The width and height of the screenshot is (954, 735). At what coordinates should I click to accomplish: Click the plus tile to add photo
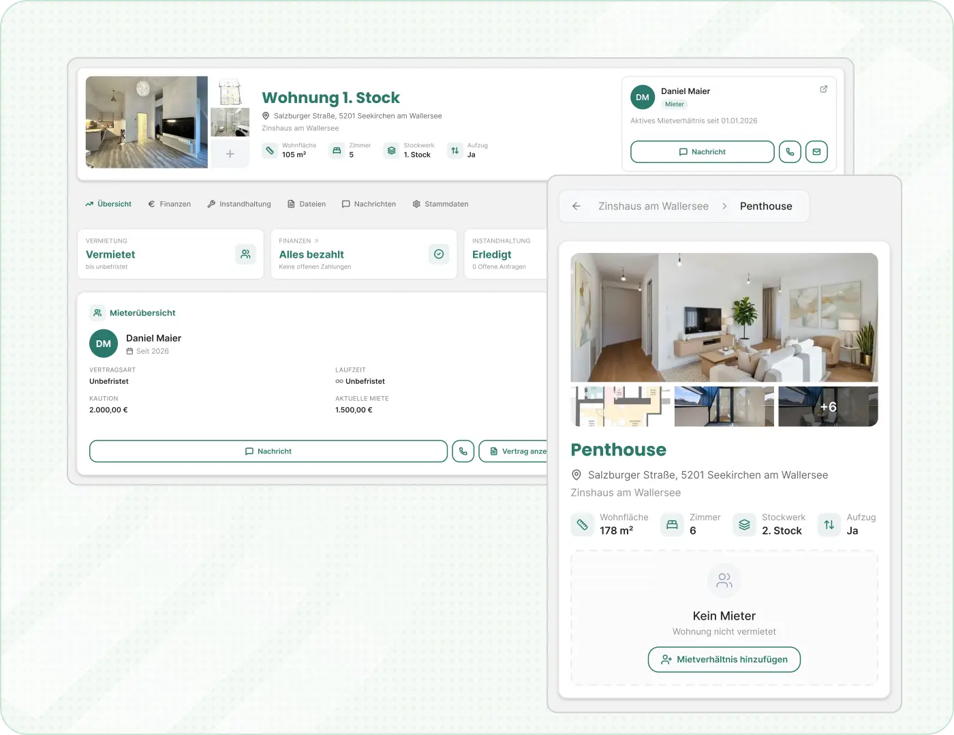coord(230,154)
